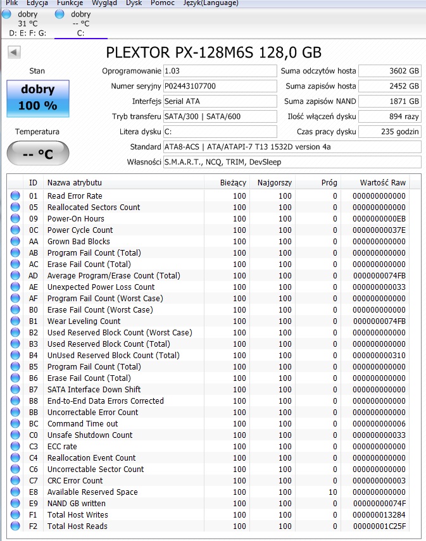Open the Plik menu
The width and height of the screenshot is (426, 541).
coord(12,3)
